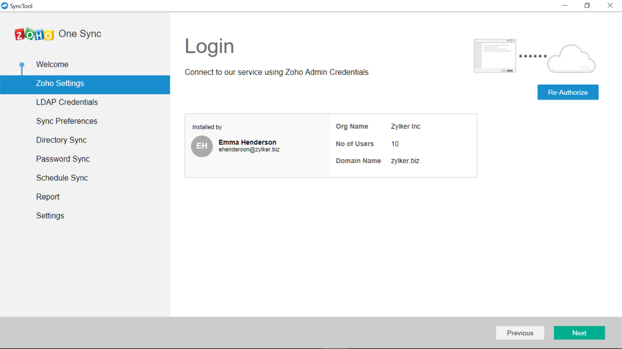Go to LDAP Credentials section
The width and height of the screenshot is (622, 349).
pos(67,102)
